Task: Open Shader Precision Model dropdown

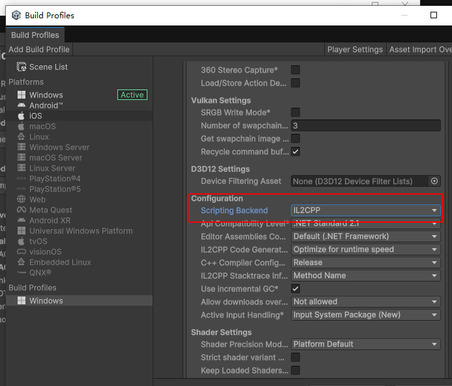Action: click(365, 344)
